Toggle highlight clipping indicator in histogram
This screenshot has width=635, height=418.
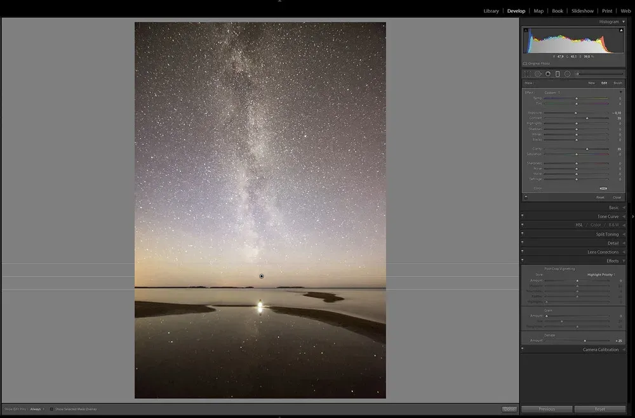point(621,30)
